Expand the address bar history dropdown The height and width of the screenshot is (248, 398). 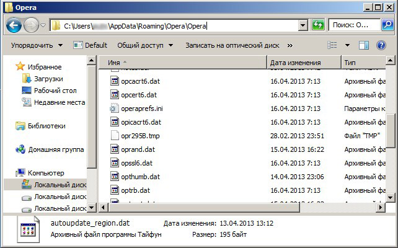coord(303,25)
